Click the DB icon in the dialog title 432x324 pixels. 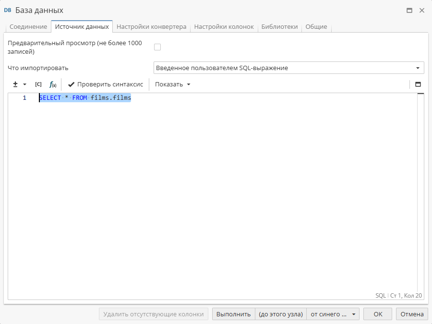(8, 10)
